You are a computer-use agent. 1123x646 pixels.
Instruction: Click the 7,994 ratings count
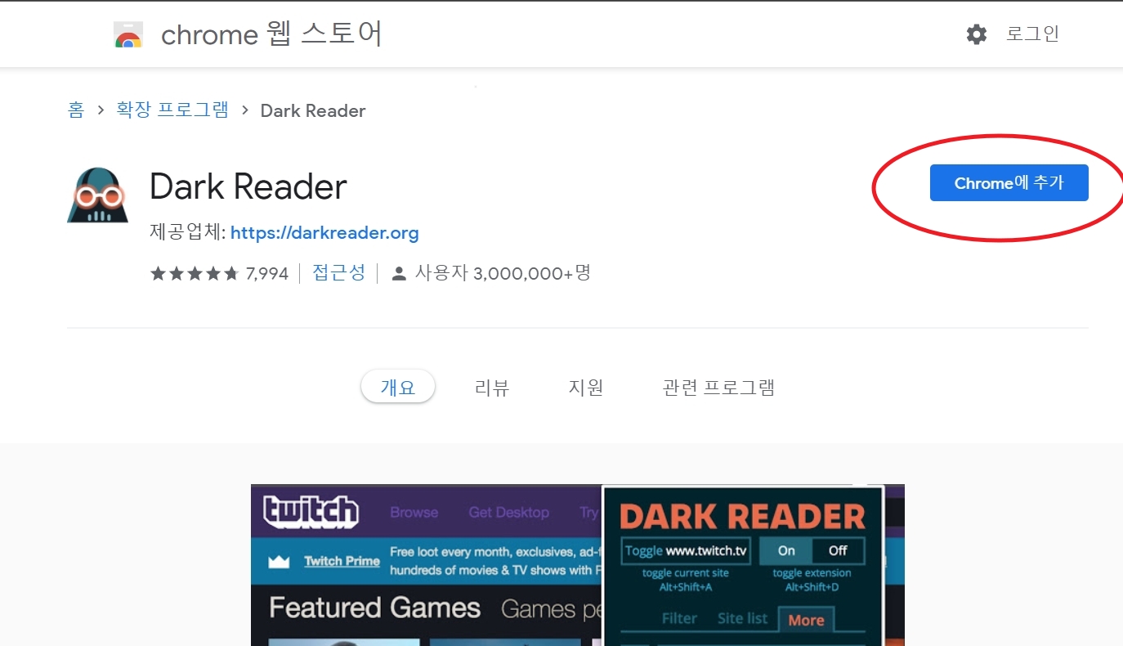click(267, 274)
